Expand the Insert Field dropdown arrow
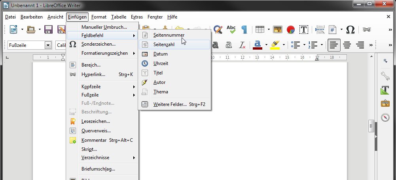The height and width of the screenshot is (180, 396). pyautogui.click(x=341, y=30)
